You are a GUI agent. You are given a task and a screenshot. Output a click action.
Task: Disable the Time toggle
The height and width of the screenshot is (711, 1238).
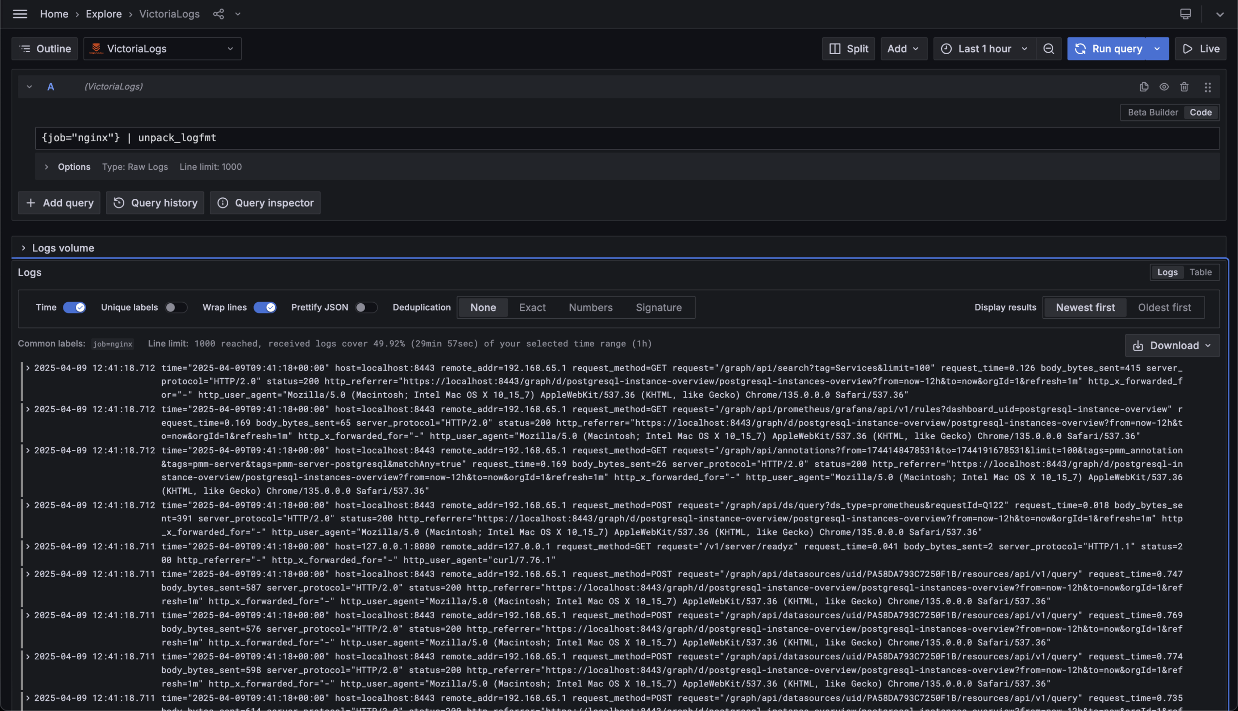[x=74, y=307]
